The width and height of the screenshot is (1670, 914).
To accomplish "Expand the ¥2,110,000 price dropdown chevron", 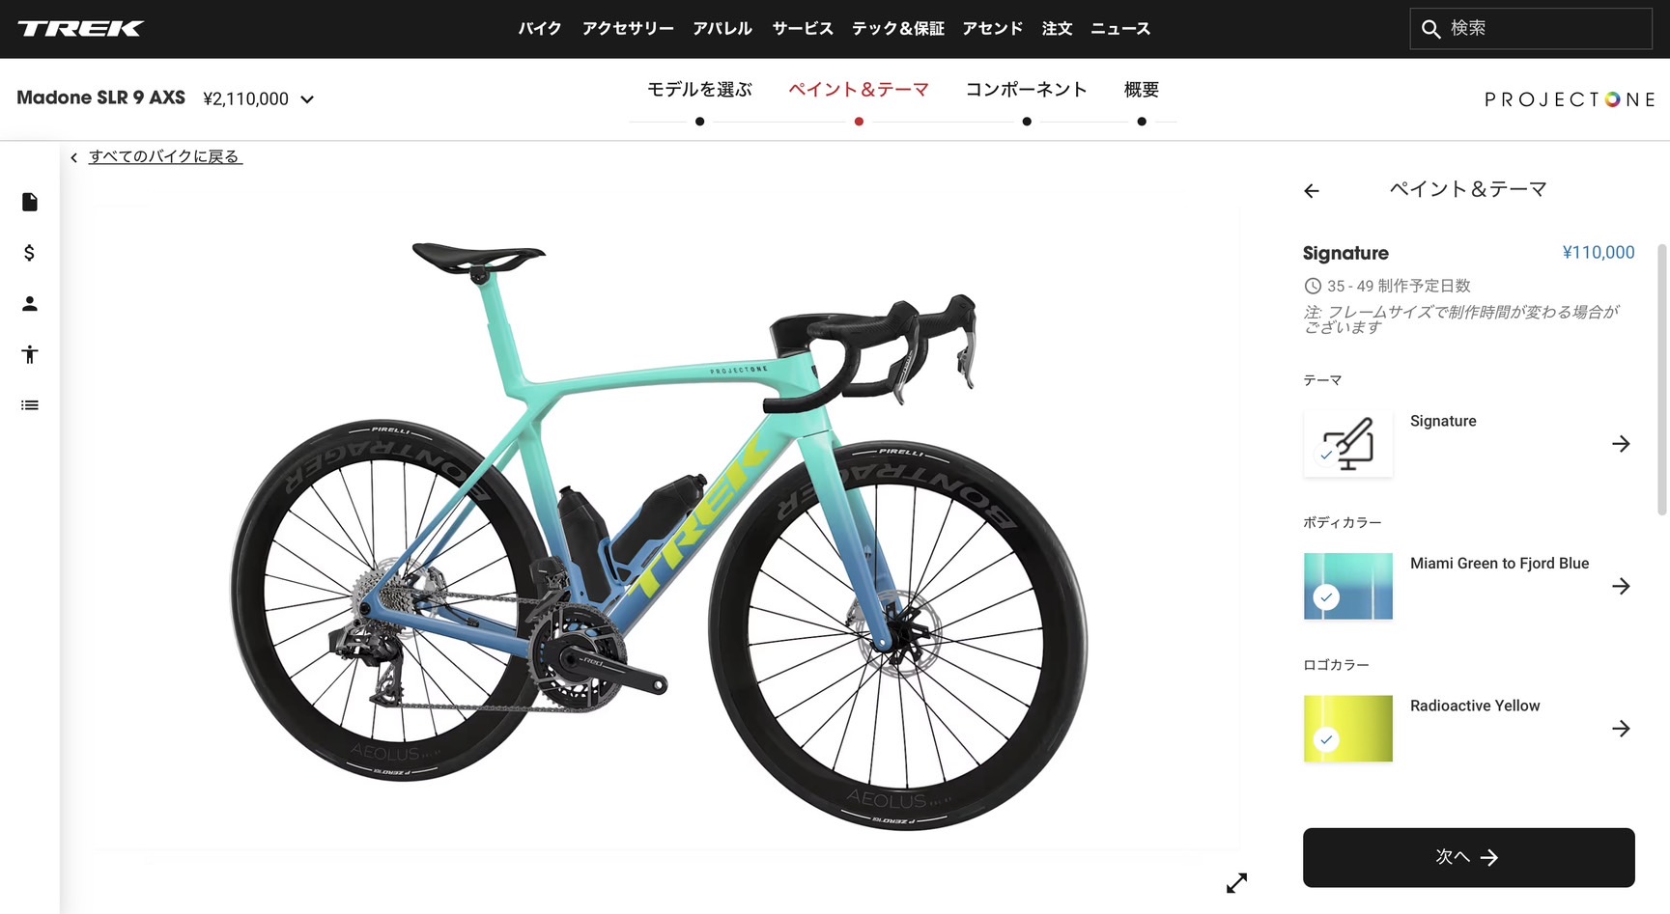I will point(307,99).
